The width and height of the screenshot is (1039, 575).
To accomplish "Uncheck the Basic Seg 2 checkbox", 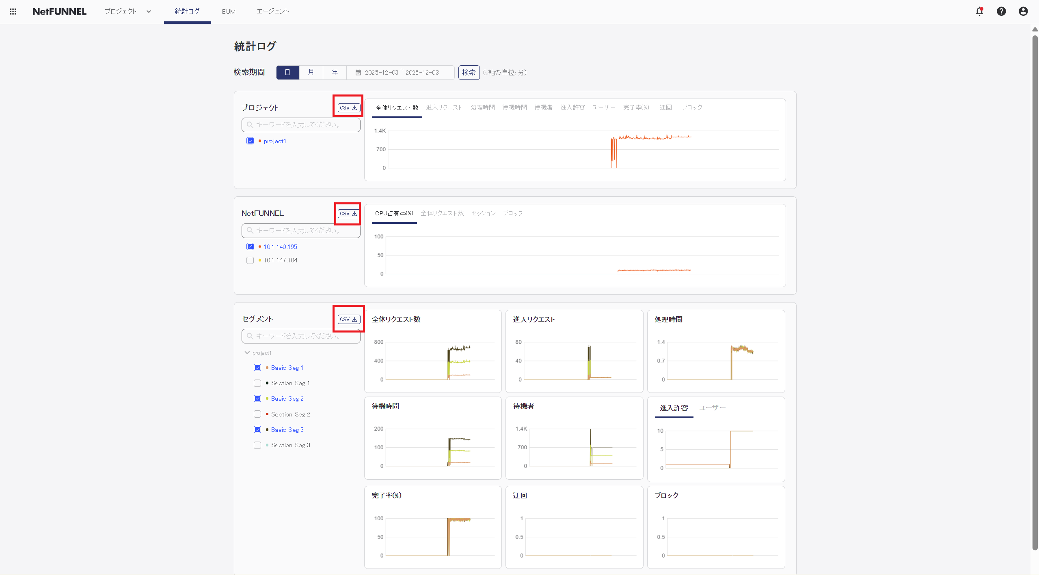I will [257, 398].
